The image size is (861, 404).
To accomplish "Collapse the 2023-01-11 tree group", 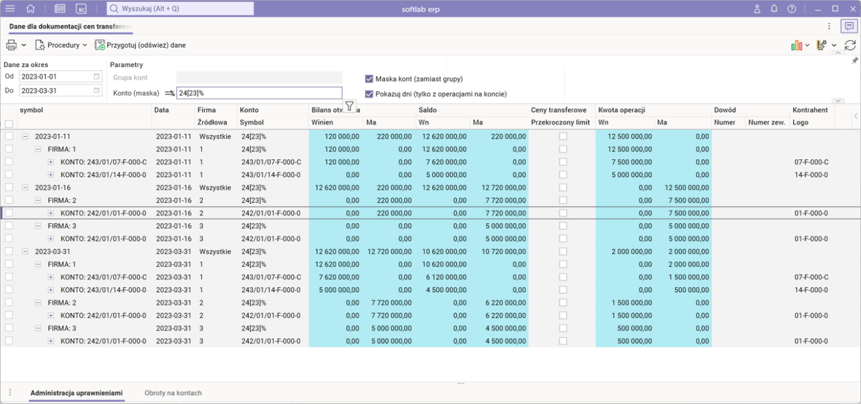I will (26, 136).
